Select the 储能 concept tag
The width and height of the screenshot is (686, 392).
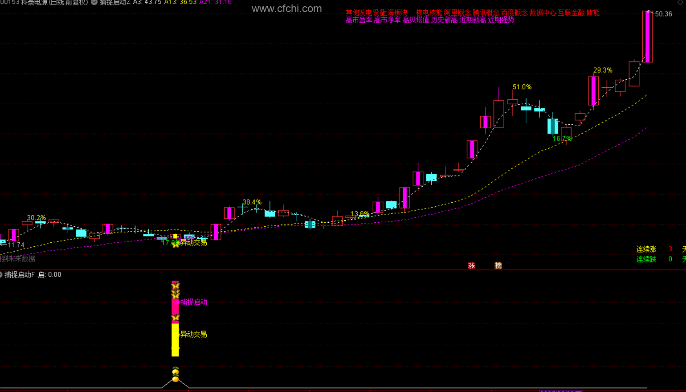(593, 13)
